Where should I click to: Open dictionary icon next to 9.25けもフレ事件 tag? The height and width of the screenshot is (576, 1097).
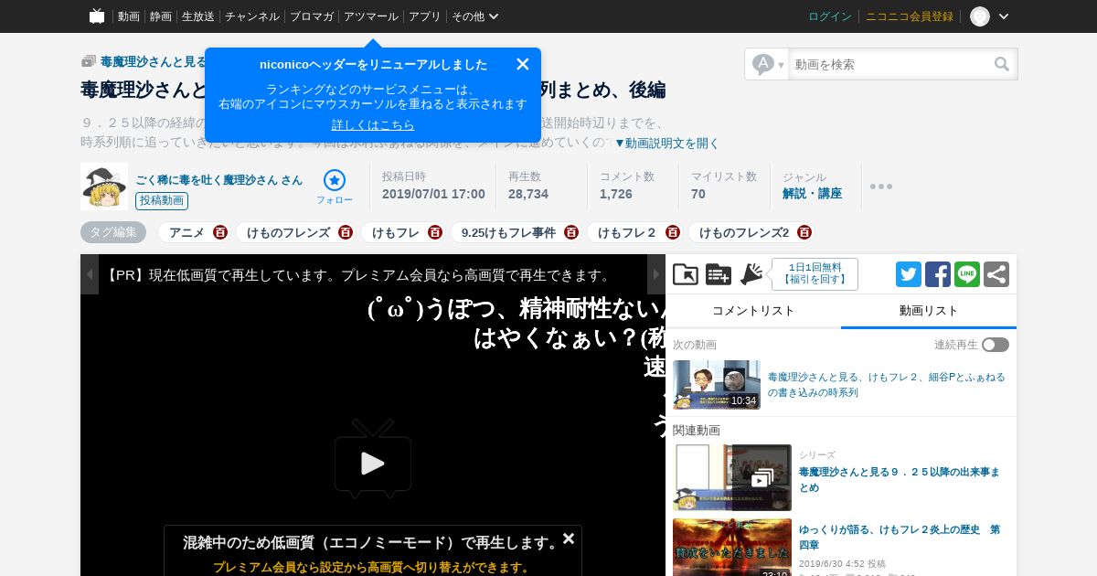point(571,232)
